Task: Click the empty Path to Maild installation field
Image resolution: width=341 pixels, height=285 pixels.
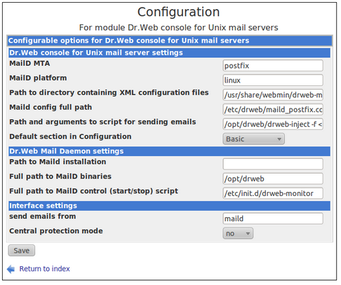Action: [273, 164]
